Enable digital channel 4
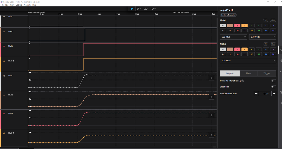282x149 pixels. (252, 26)
